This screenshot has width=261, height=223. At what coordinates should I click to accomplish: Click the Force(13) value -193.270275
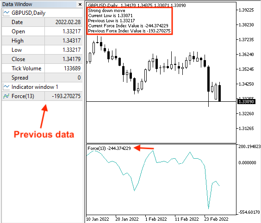(66, 96)
